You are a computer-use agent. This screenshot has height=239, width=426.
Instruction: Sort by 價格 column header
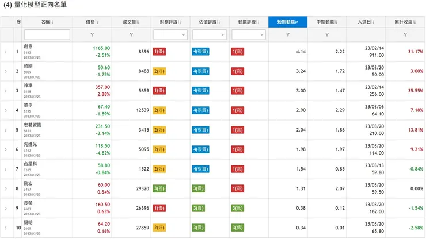pyautogui.click(x=92, y=22)
